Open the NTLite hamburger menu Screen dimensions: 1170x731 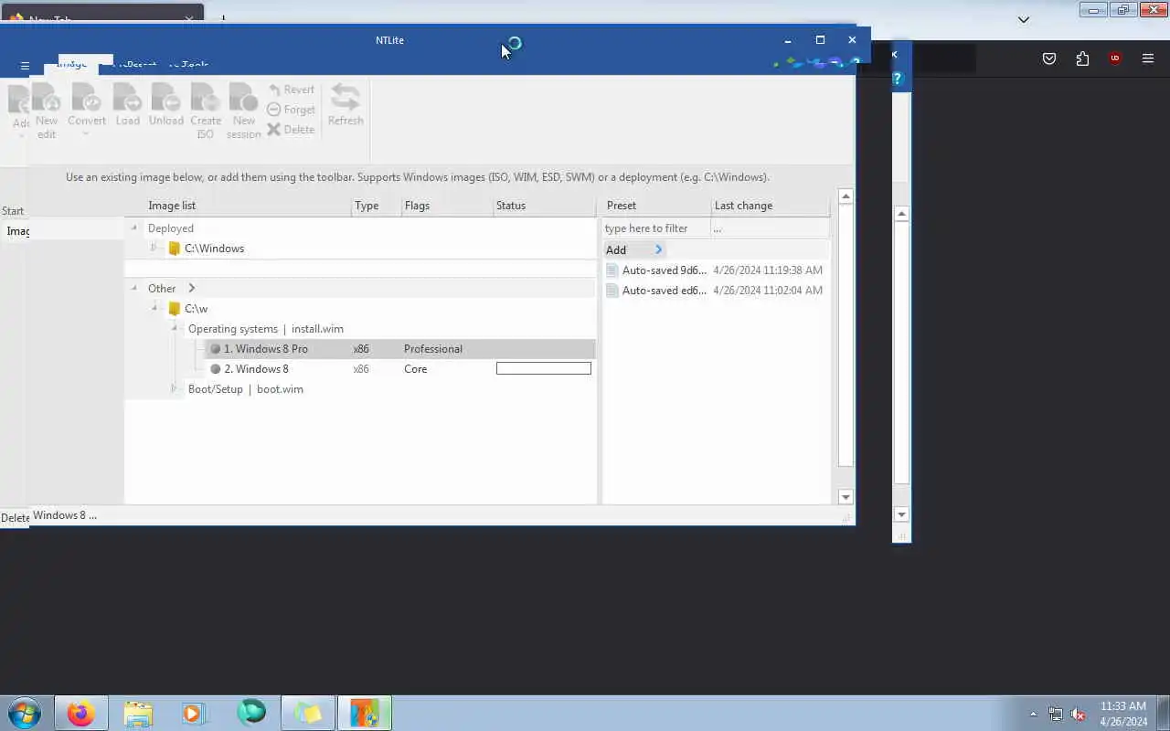tap(25, 66)
